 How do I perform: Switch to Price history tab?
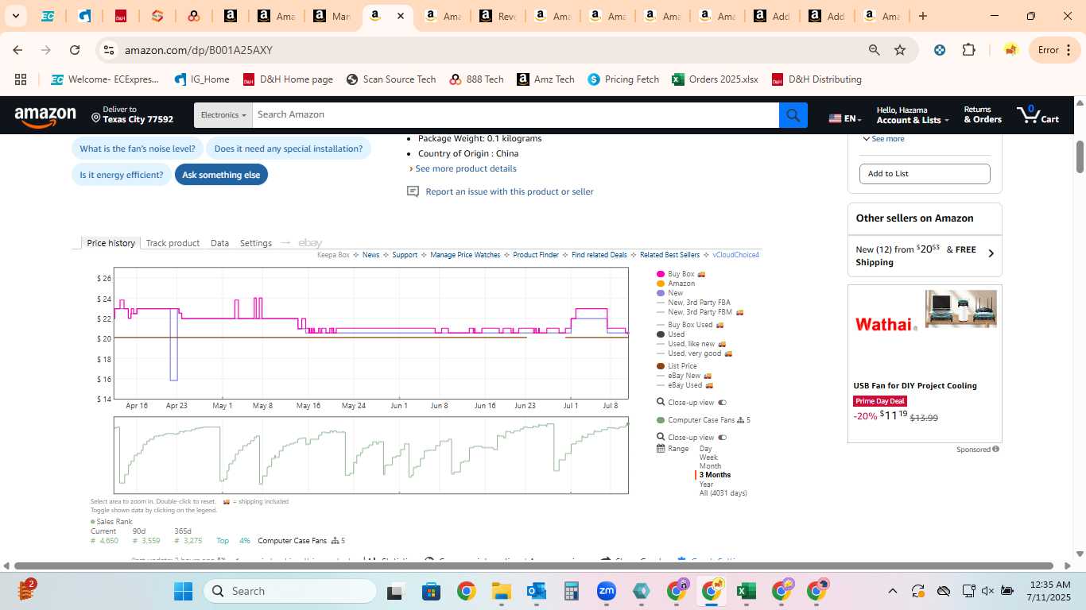click(111, 243)
